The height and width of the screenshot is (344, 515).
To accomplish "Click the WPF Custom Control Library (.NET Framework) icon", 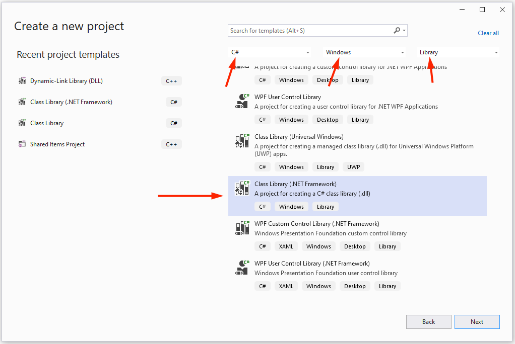I will tap(242, 228).
